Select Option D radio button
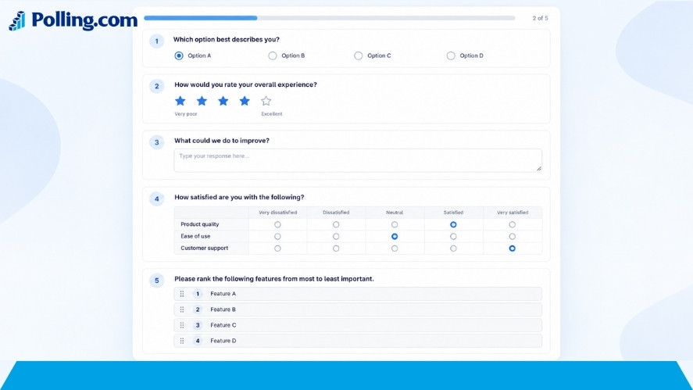The height and width of the screenshot is (390, 693). [450, 55]
